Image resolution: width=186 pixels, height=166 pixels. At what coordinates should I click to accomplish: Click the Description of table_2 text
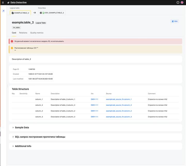(x=21, y=59)
